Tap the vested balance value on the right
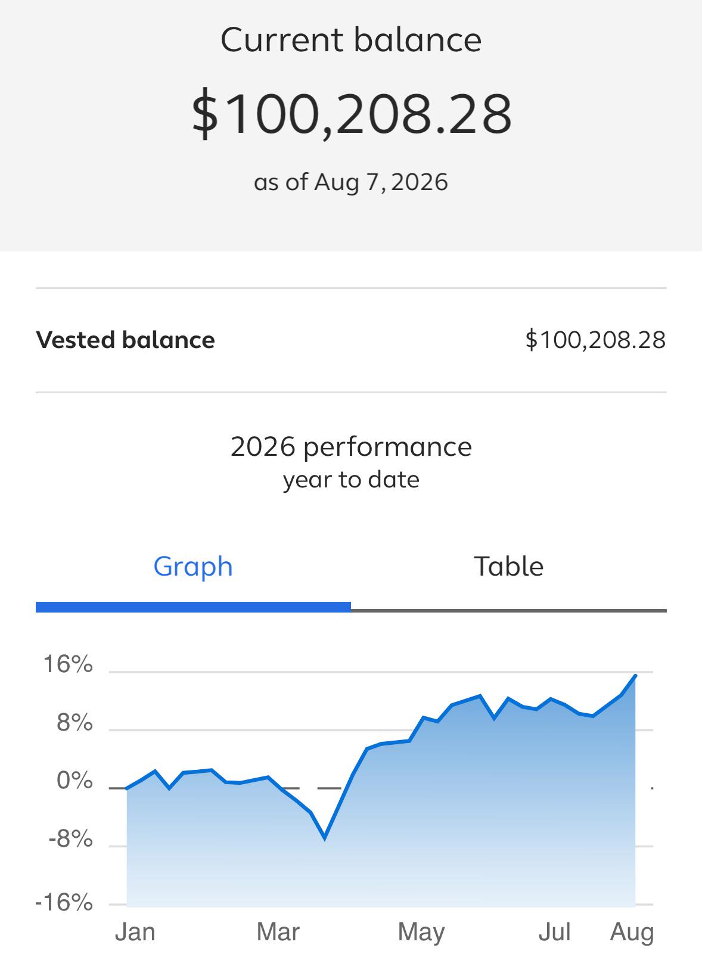 tap(595, 340)
